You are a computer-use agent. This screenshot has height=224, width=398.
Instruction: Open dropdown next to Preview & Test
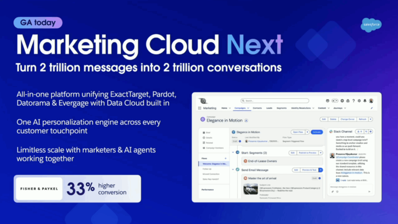click(x=321, y=170)
